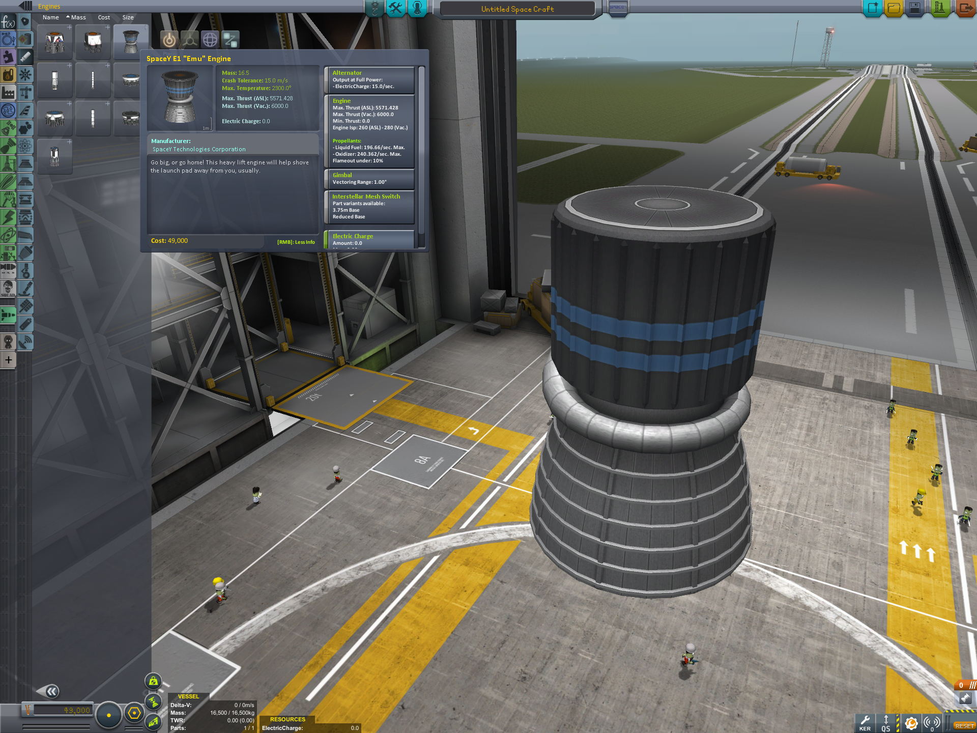977x733 pixels.
Task: Click the Gimbal module info block
Action: (x=369, y=178)
